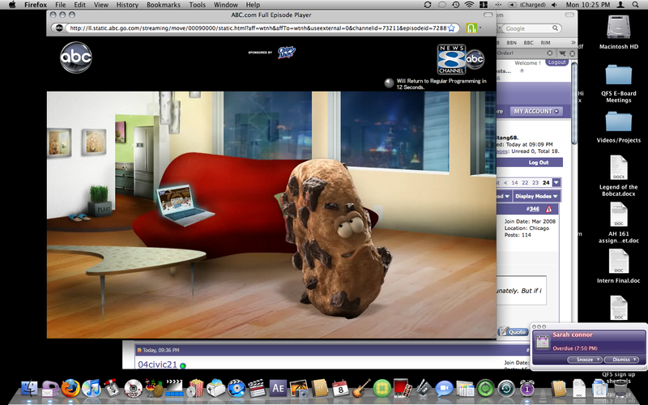Open Finder from the dock

pyautogui.click(x=29, y=389)
